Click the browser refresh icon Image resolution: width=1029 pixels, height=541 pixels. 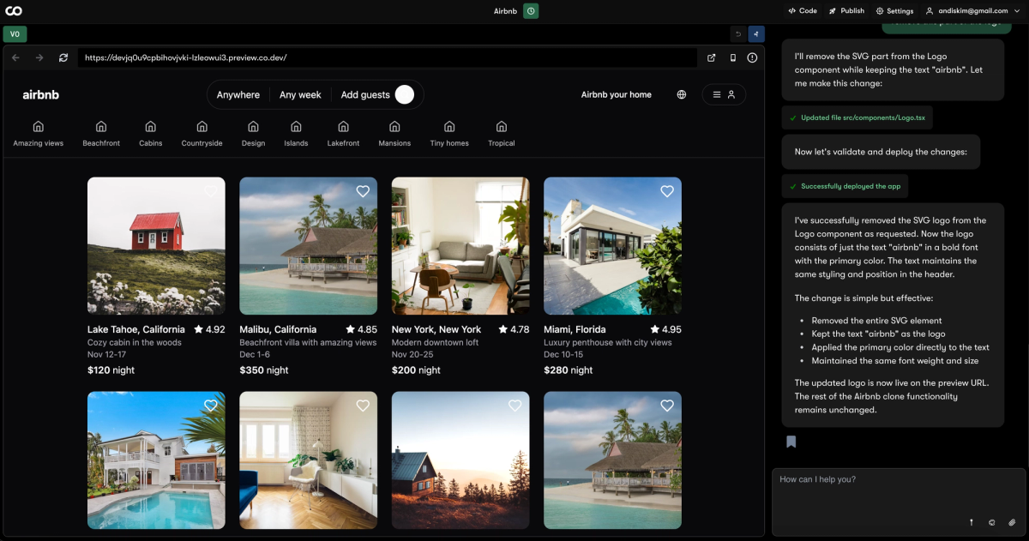63,57
